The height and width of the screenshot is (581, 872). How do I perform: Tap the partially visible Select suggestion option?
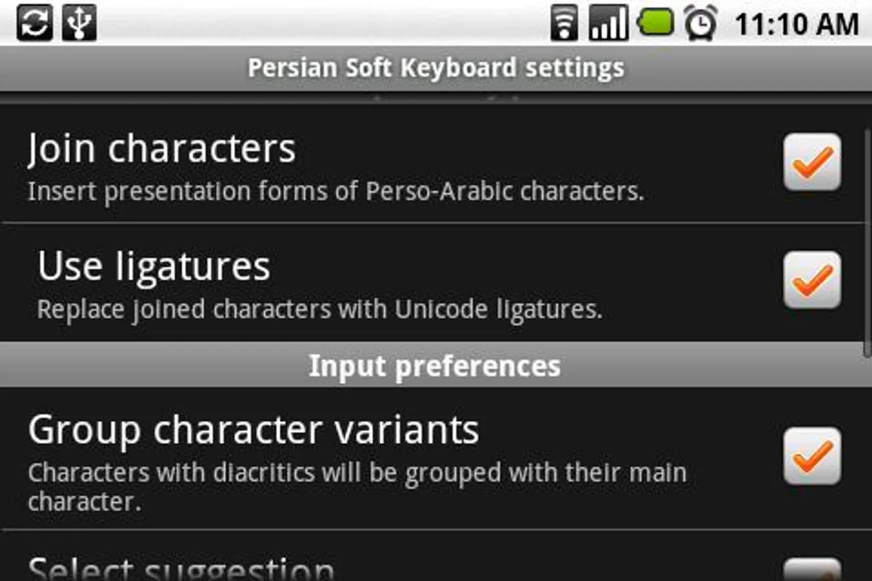pos(181,569)
